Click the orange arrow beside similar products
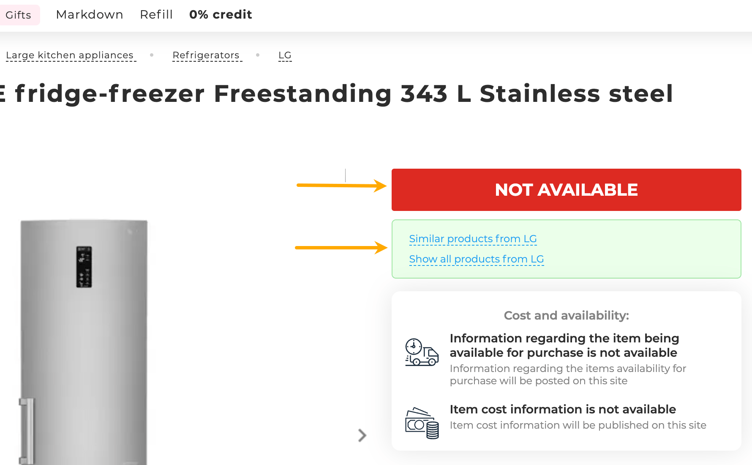This screenshot has height=465, width=752. pyautogui.click(x=341, y=248)
